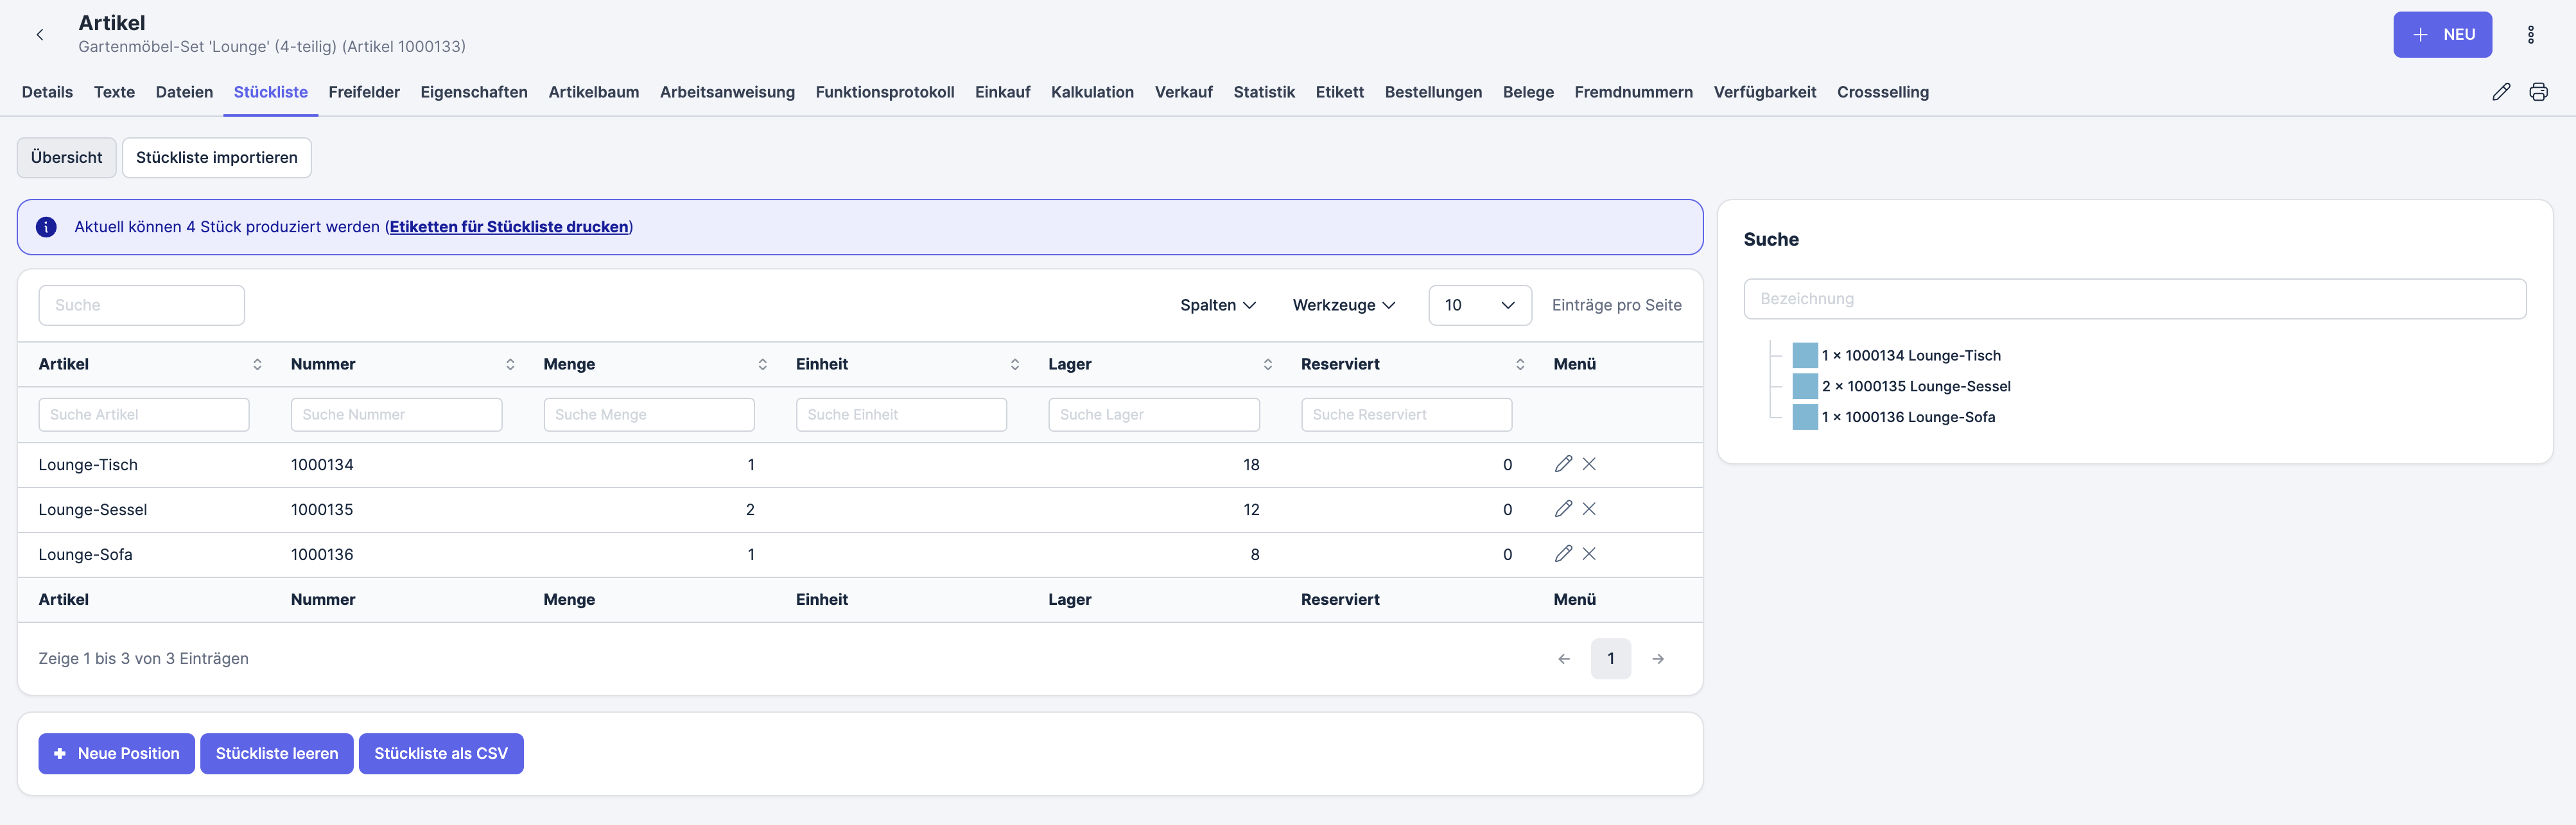
Task: Toggle sorting of the Lager column
Action: pyautogui.click(x=1267, y=364)
